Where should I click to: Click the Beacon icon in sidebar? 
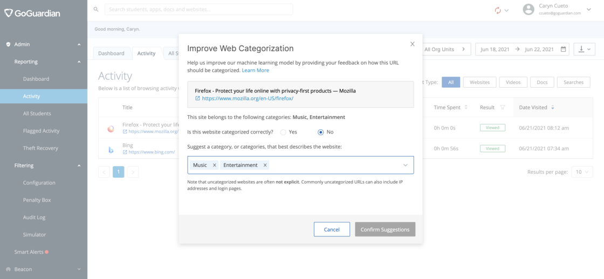tap(8, 269)
